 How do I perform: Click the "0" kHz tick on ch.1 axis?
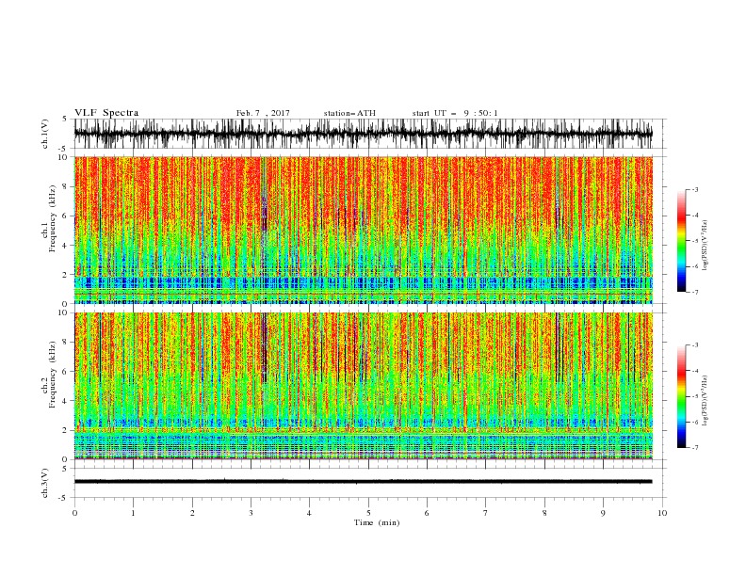point(66,304)
